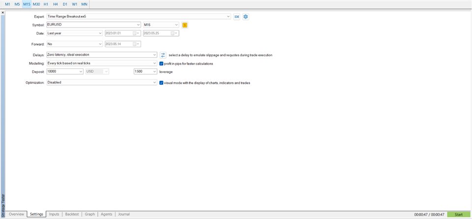Screen dimensions: 472x219
Task: Open the Modelling dropdown
Action: pos(102,63)
